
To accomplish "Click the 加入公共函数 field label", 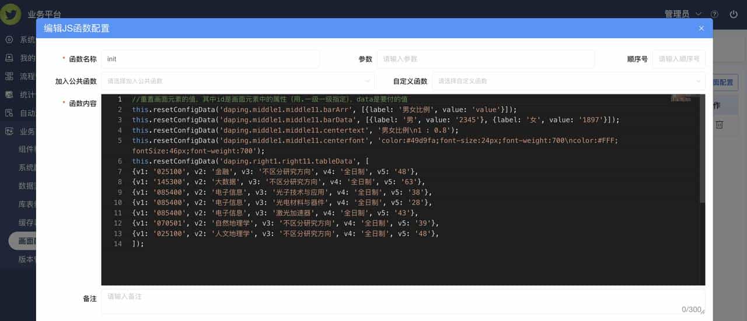I will click(x=76, y=82).
